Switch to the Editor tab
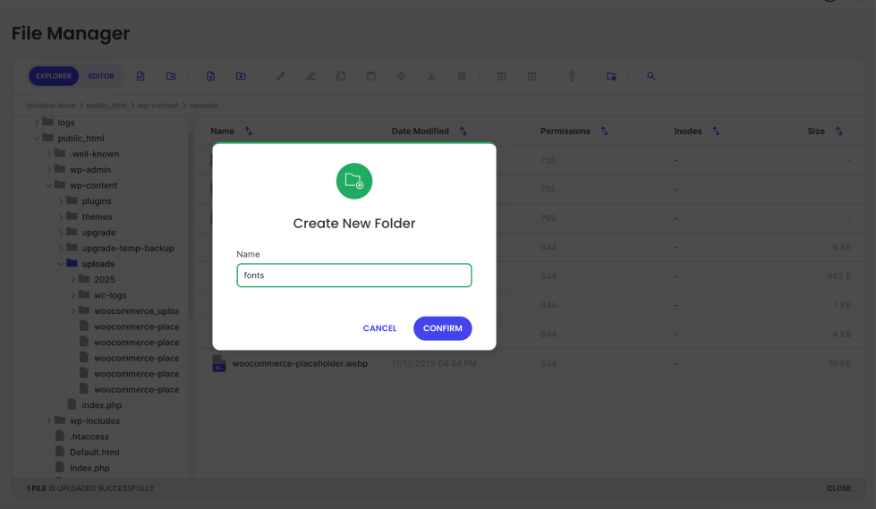 tap(101, 76)
